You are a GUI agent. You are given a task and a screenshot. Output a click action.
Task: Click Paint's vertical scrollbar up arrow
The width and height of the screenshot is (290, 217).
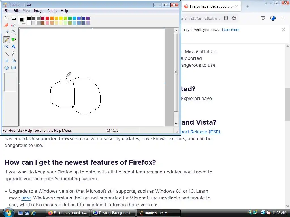[x=176, y=31]
